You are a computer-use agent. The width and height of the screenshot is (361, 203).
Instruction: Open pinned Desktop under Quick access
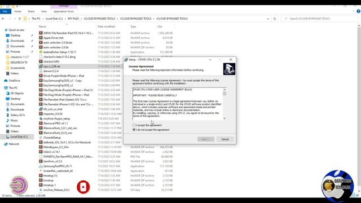[15, 36]
